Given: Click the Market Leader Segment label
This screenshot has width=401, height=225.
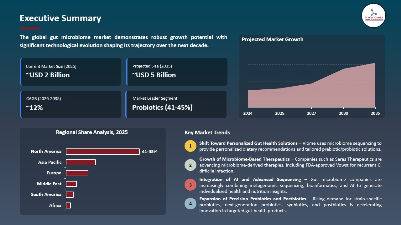Looking at the screenshot, I should click(155, 98).
